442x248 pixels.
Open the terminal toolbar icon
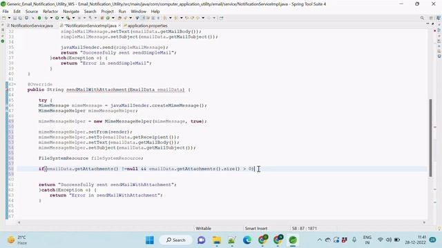26,18
